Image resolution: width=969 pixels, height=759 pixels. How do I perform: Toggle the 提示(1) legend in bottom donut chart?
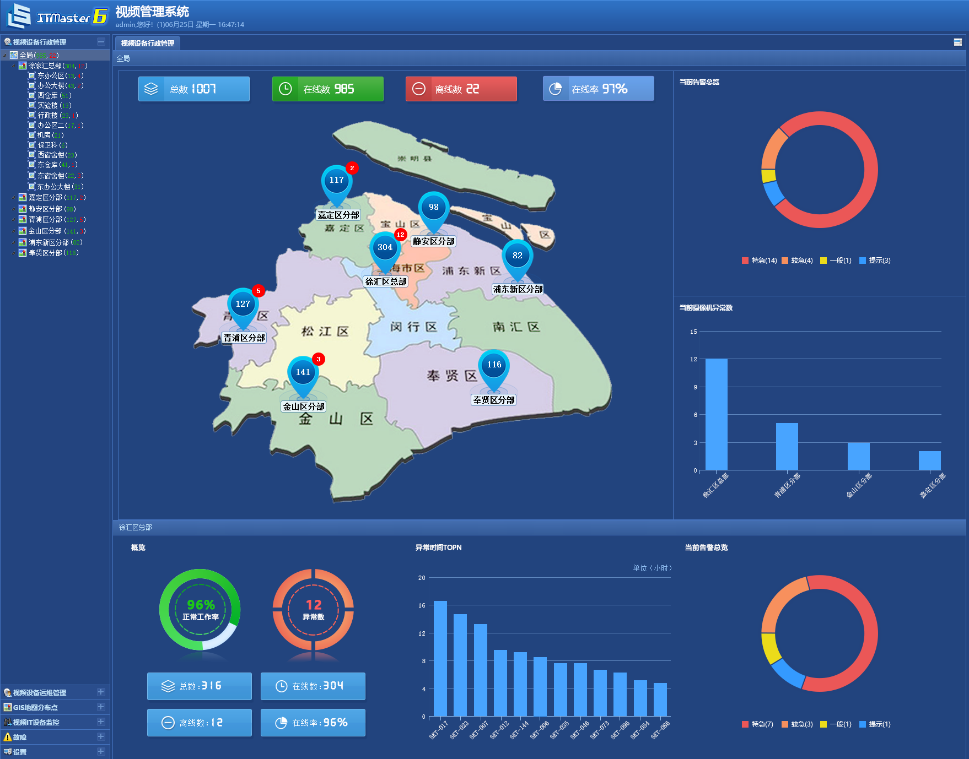pos(875,724)
